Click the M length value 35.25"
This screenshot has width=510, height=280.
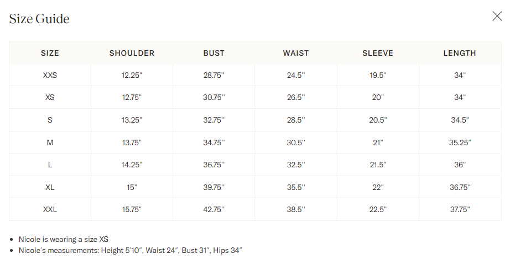[x=460, y=142]
